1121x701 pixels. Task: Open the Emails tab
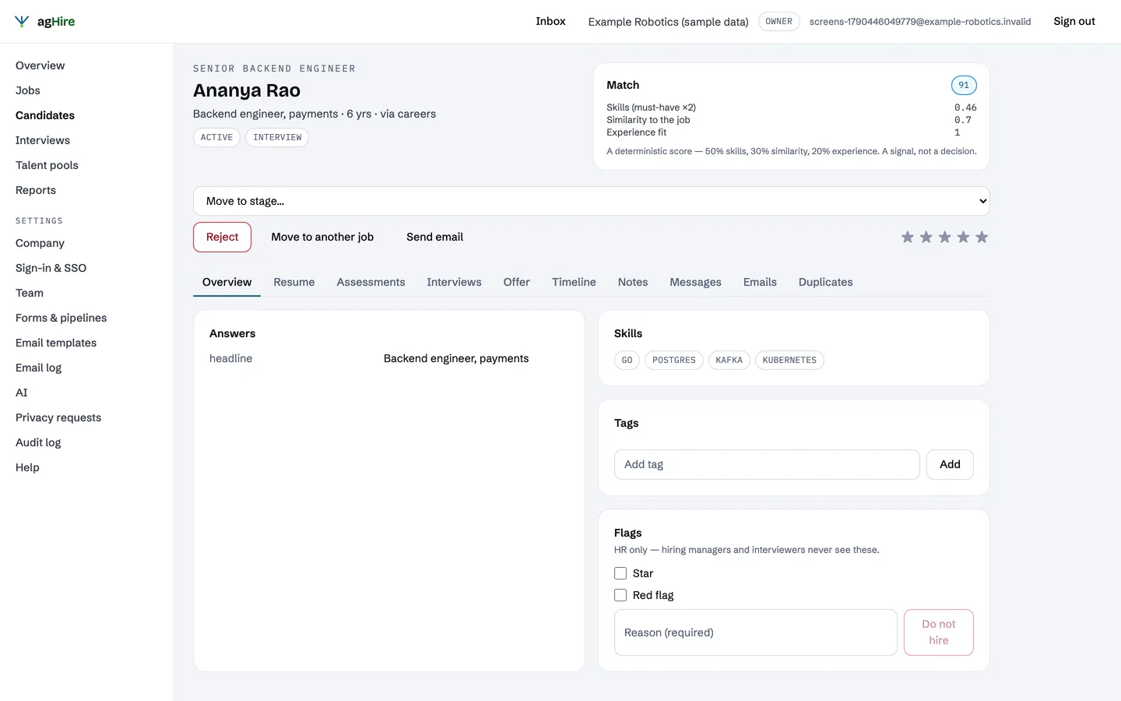click(x=760, y=282)
